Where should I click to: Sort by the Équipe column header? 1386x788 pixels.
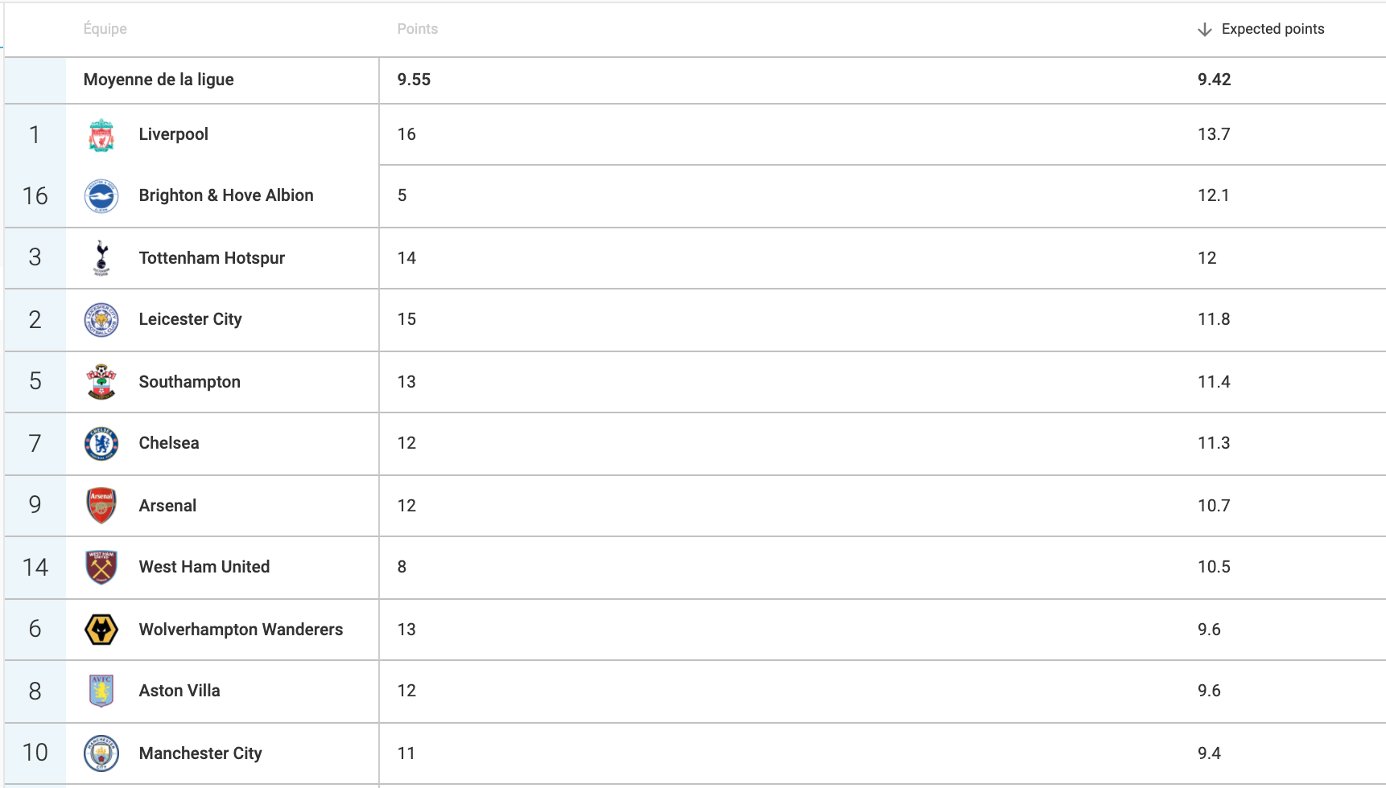(105, 29)
